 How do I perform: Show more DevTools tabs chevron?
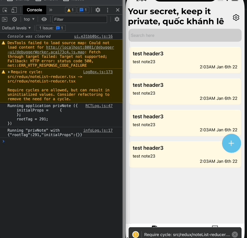(51, 10)
